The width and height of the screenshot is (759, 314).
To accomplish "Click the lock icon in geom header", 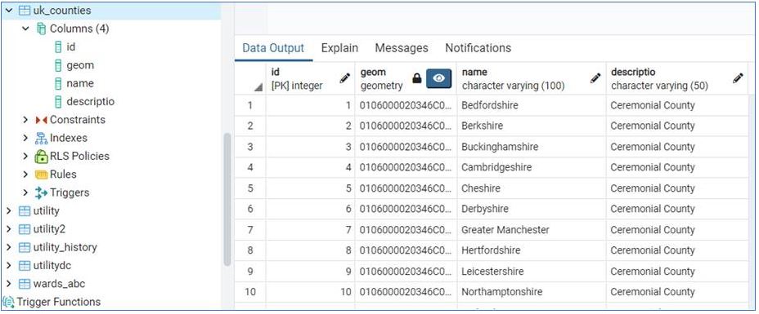I will pos(416,78).
